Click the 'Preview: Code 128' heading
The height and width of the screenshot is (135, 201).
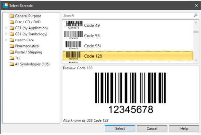tap(78, 68)
